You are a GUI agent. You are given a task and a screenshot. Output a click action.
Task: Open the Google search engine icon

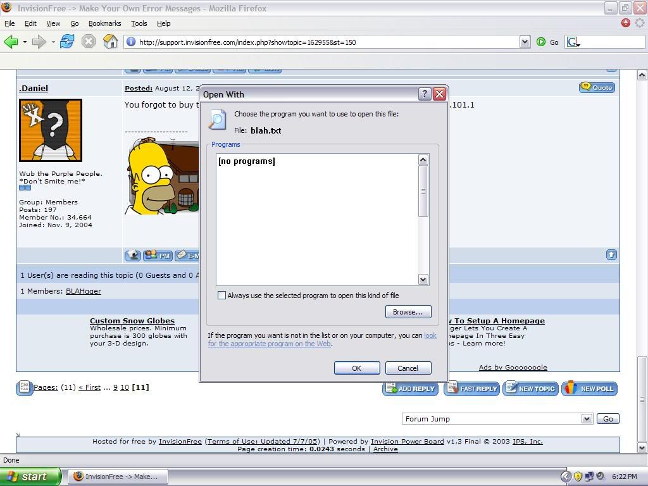(x=573, y=42)
